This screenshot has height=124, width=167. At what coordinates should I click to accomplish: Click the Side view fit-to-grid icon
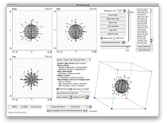[95, 52]
